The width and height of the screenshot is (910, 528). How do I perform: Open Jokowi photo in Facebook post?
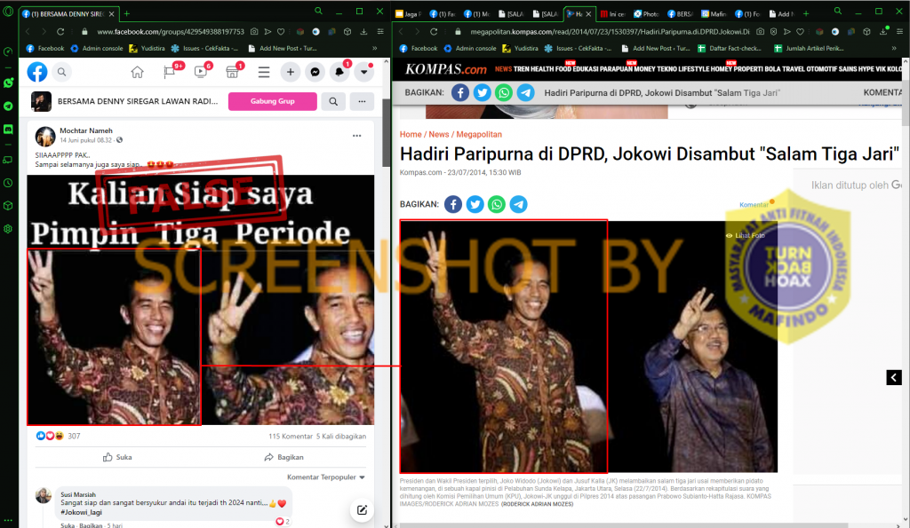tap(201, 300)
